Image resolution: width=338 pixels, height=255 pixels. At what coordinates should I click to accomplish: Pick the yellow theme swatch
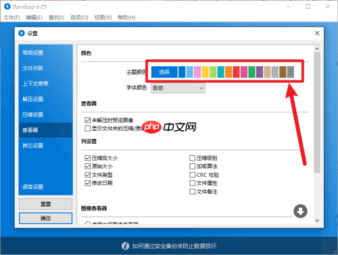point(205,72)
